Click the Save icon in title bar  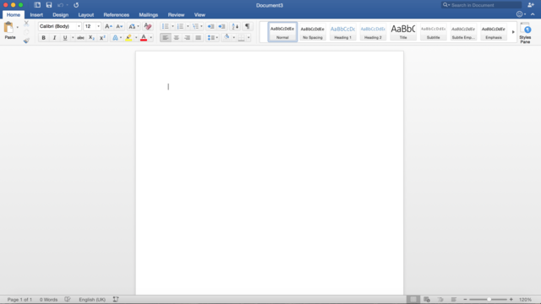click(x=49, y=5)
